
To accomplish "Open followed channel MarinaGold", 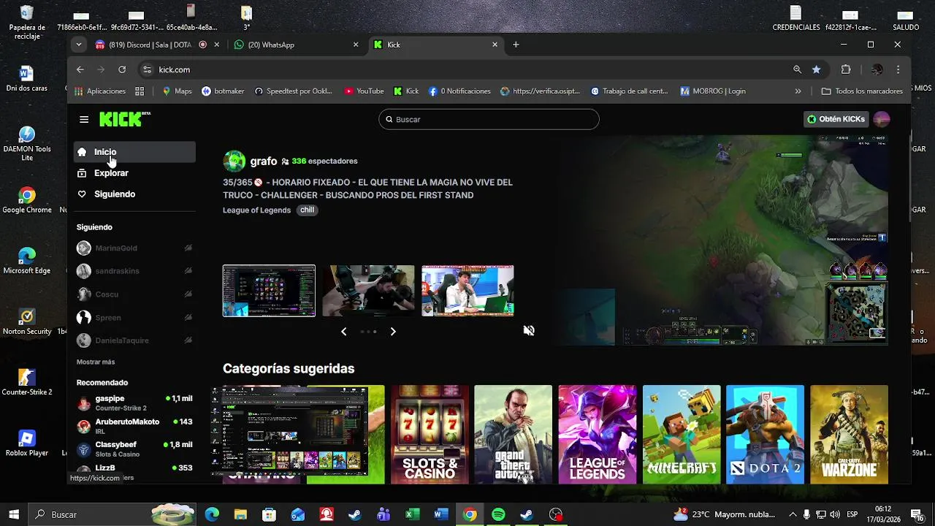I will 134,248.
